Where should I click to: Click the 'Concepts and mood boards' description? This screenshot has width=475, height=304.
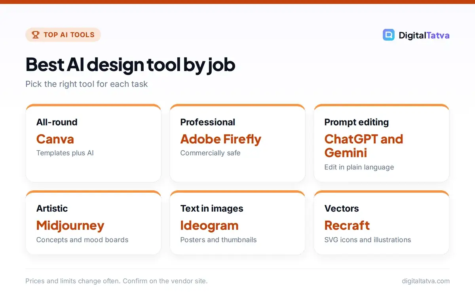(82, 240)
